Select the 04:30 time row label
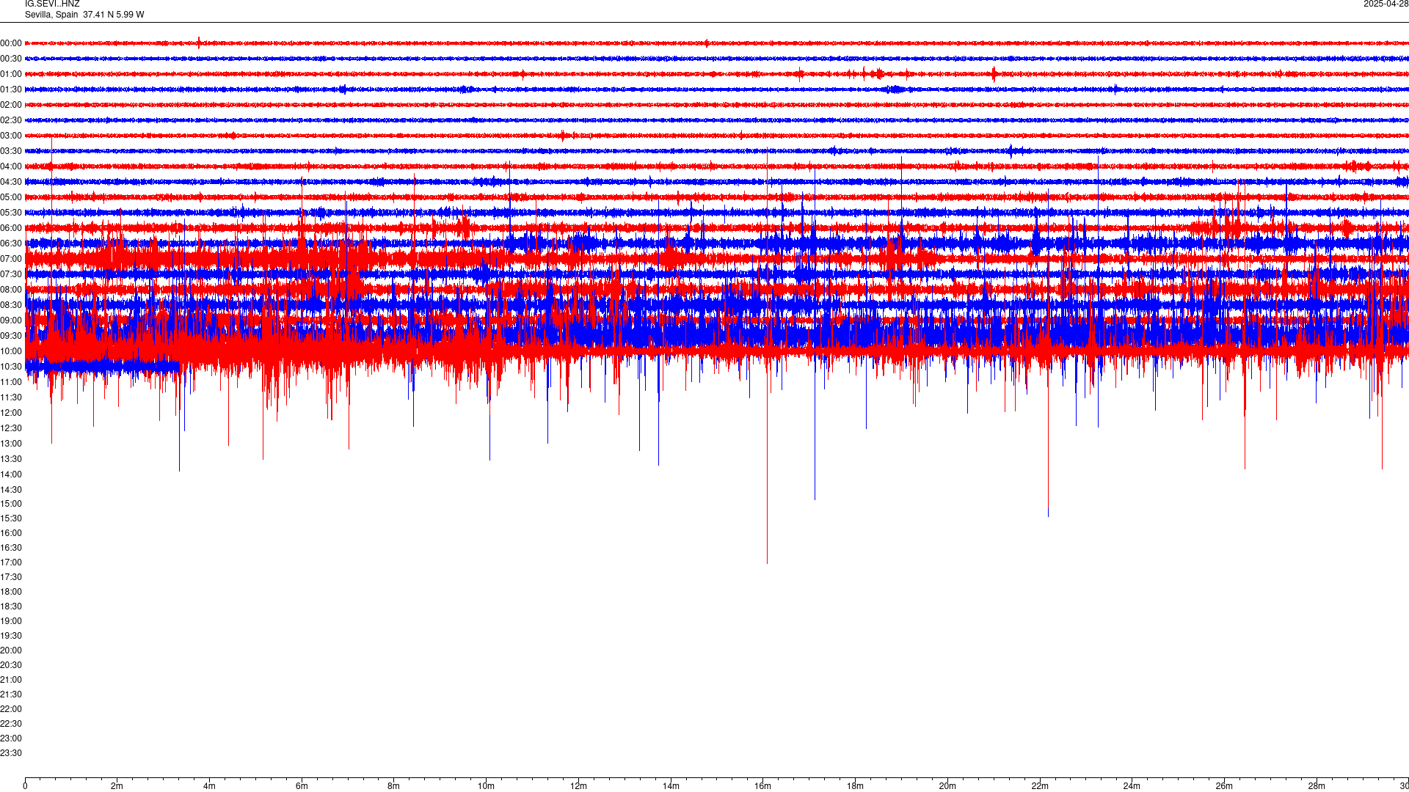 pos(11,182)
